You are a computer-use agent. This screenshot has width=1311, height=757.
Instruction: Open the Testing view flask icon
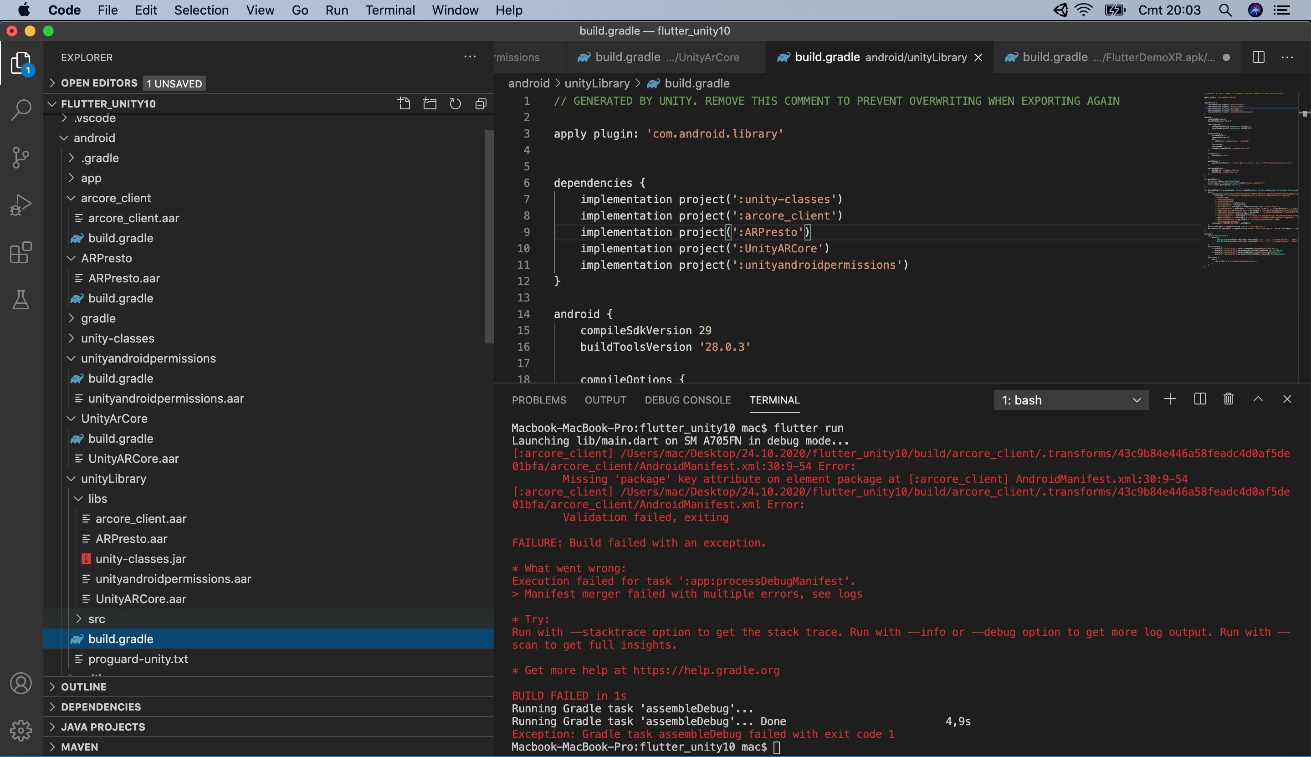coord(21,299)
